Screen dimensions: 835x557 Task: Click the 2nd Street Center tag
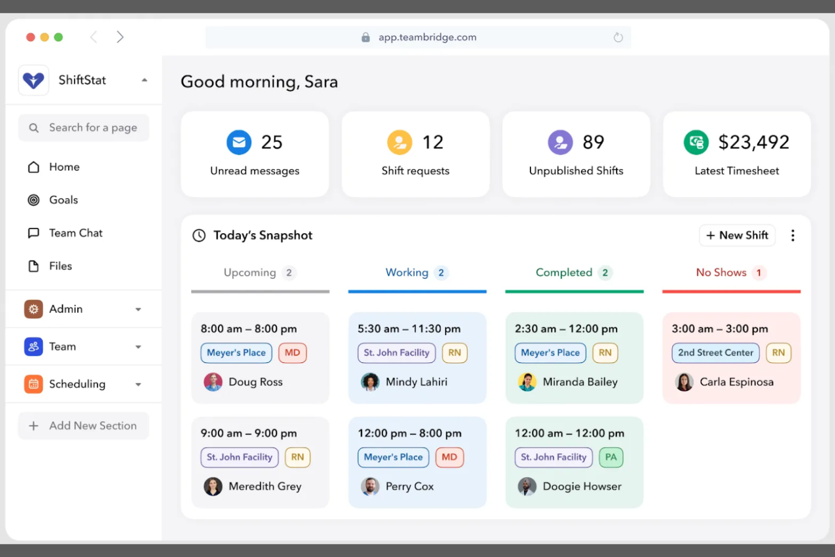pyautogui.click(x=715, y=353)
